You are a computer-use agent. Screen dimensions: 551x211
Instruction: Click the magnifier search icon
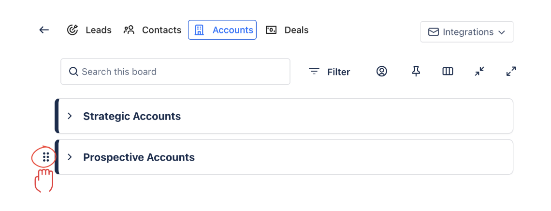pos(73,72)
